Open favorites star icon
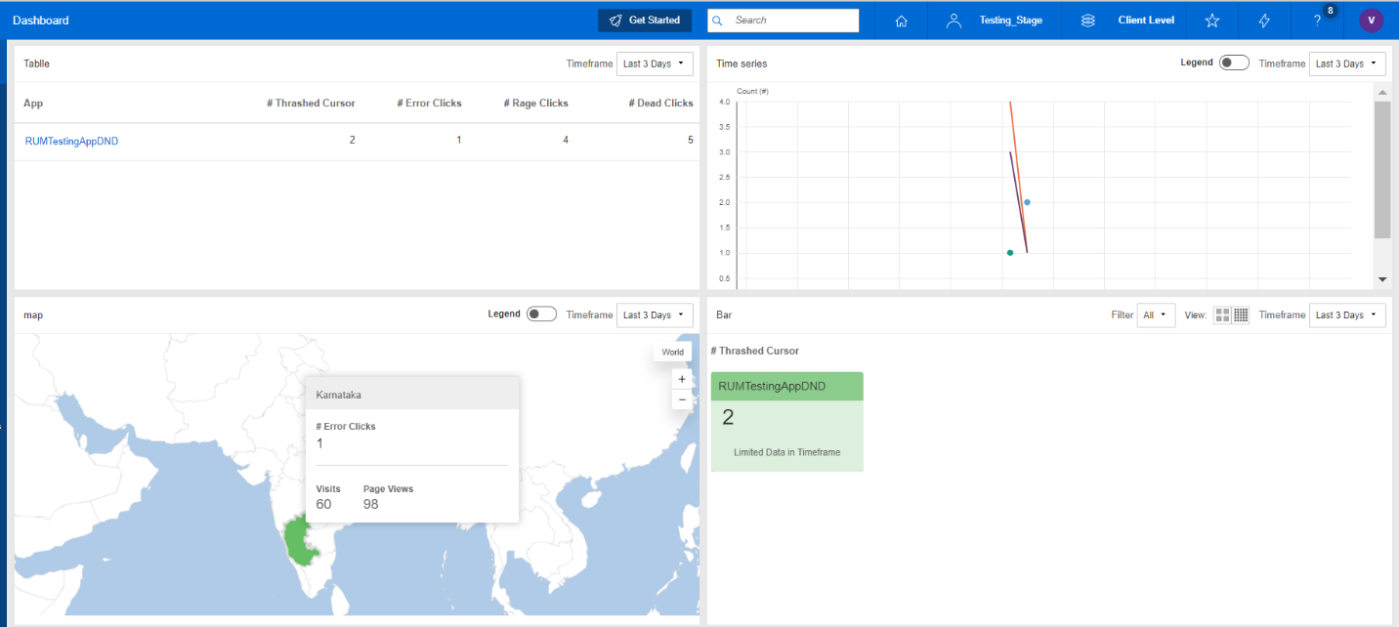The height and width of the screenshot is (627, 1399). (x=1212, y=21)
